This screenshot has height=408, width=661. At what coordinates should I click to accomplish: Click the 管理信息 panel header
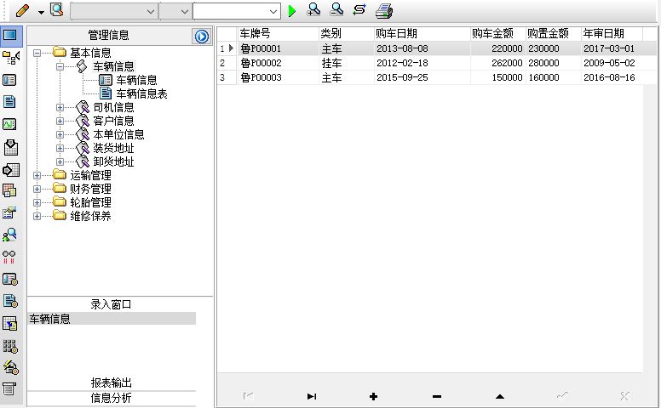click(109, 36)
